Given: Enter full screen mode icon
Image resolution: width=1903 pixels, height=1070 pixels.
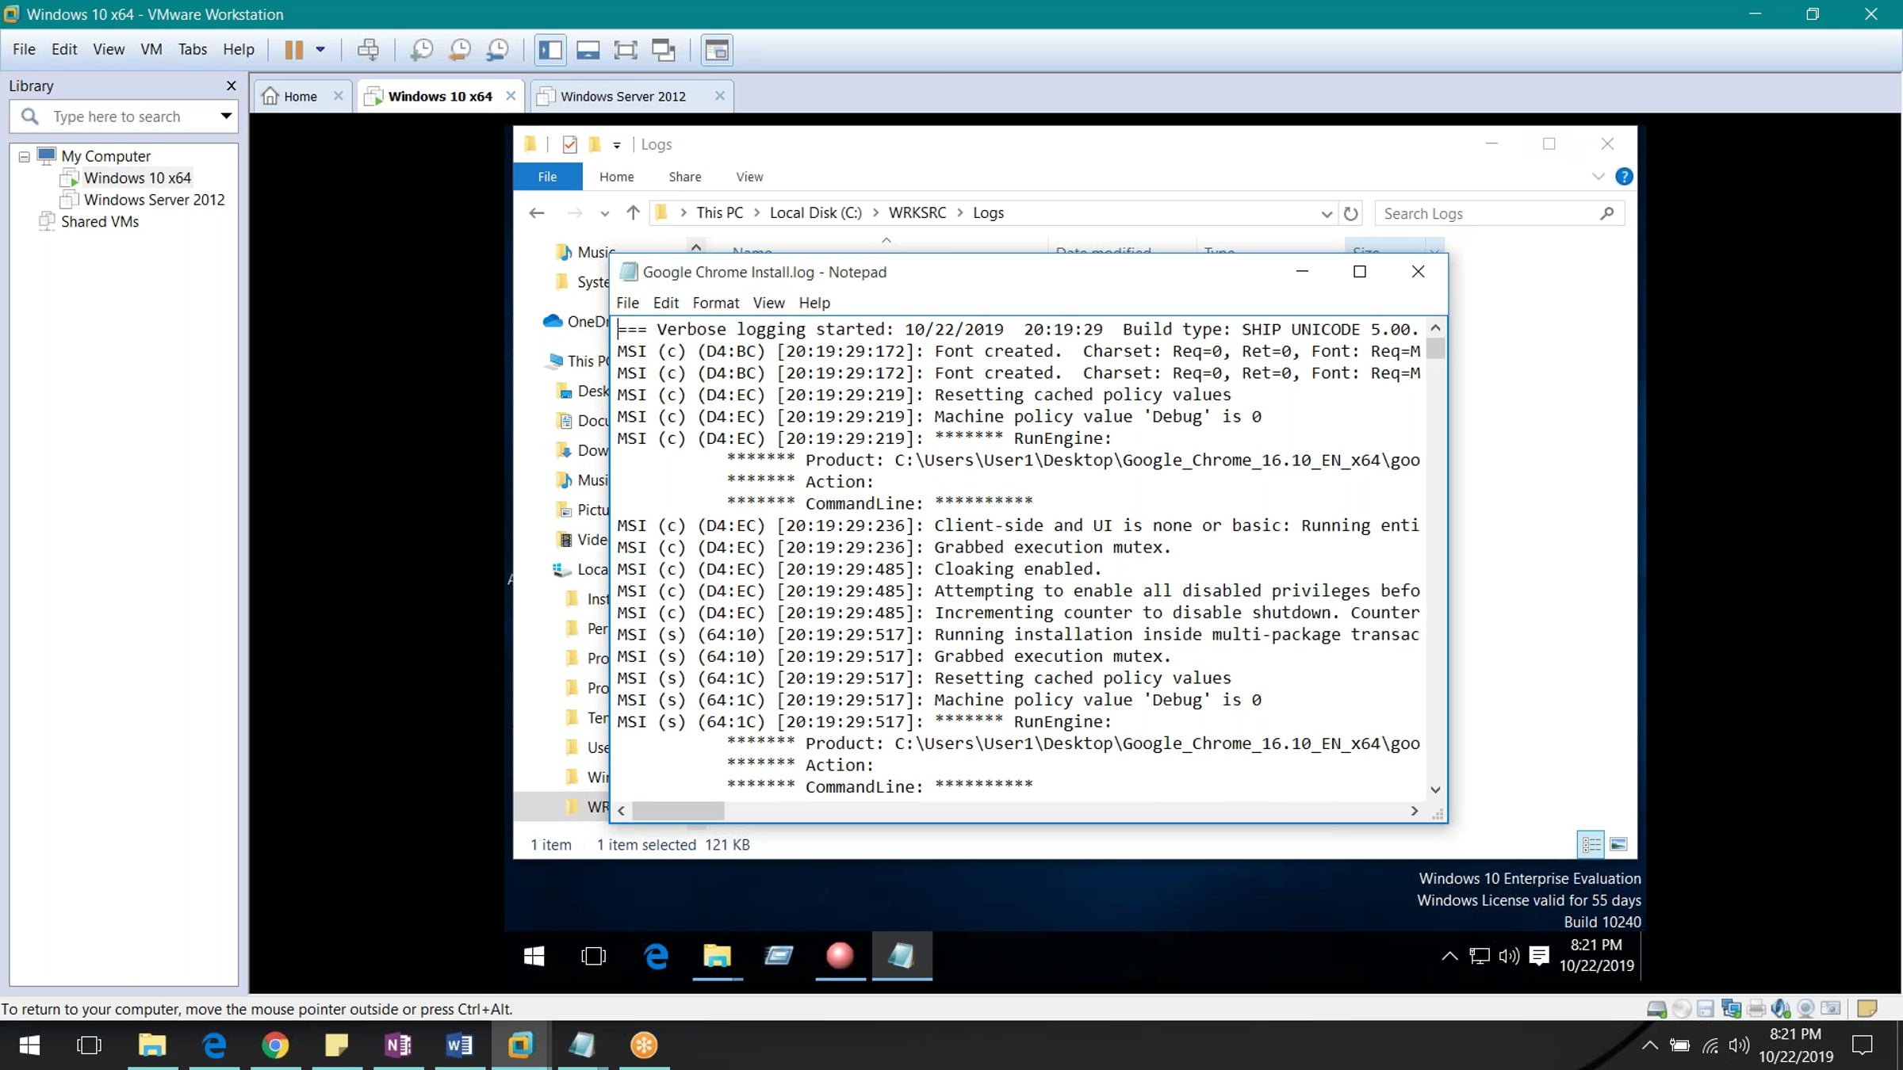Looking at the screenshot, I should [626, 50].
